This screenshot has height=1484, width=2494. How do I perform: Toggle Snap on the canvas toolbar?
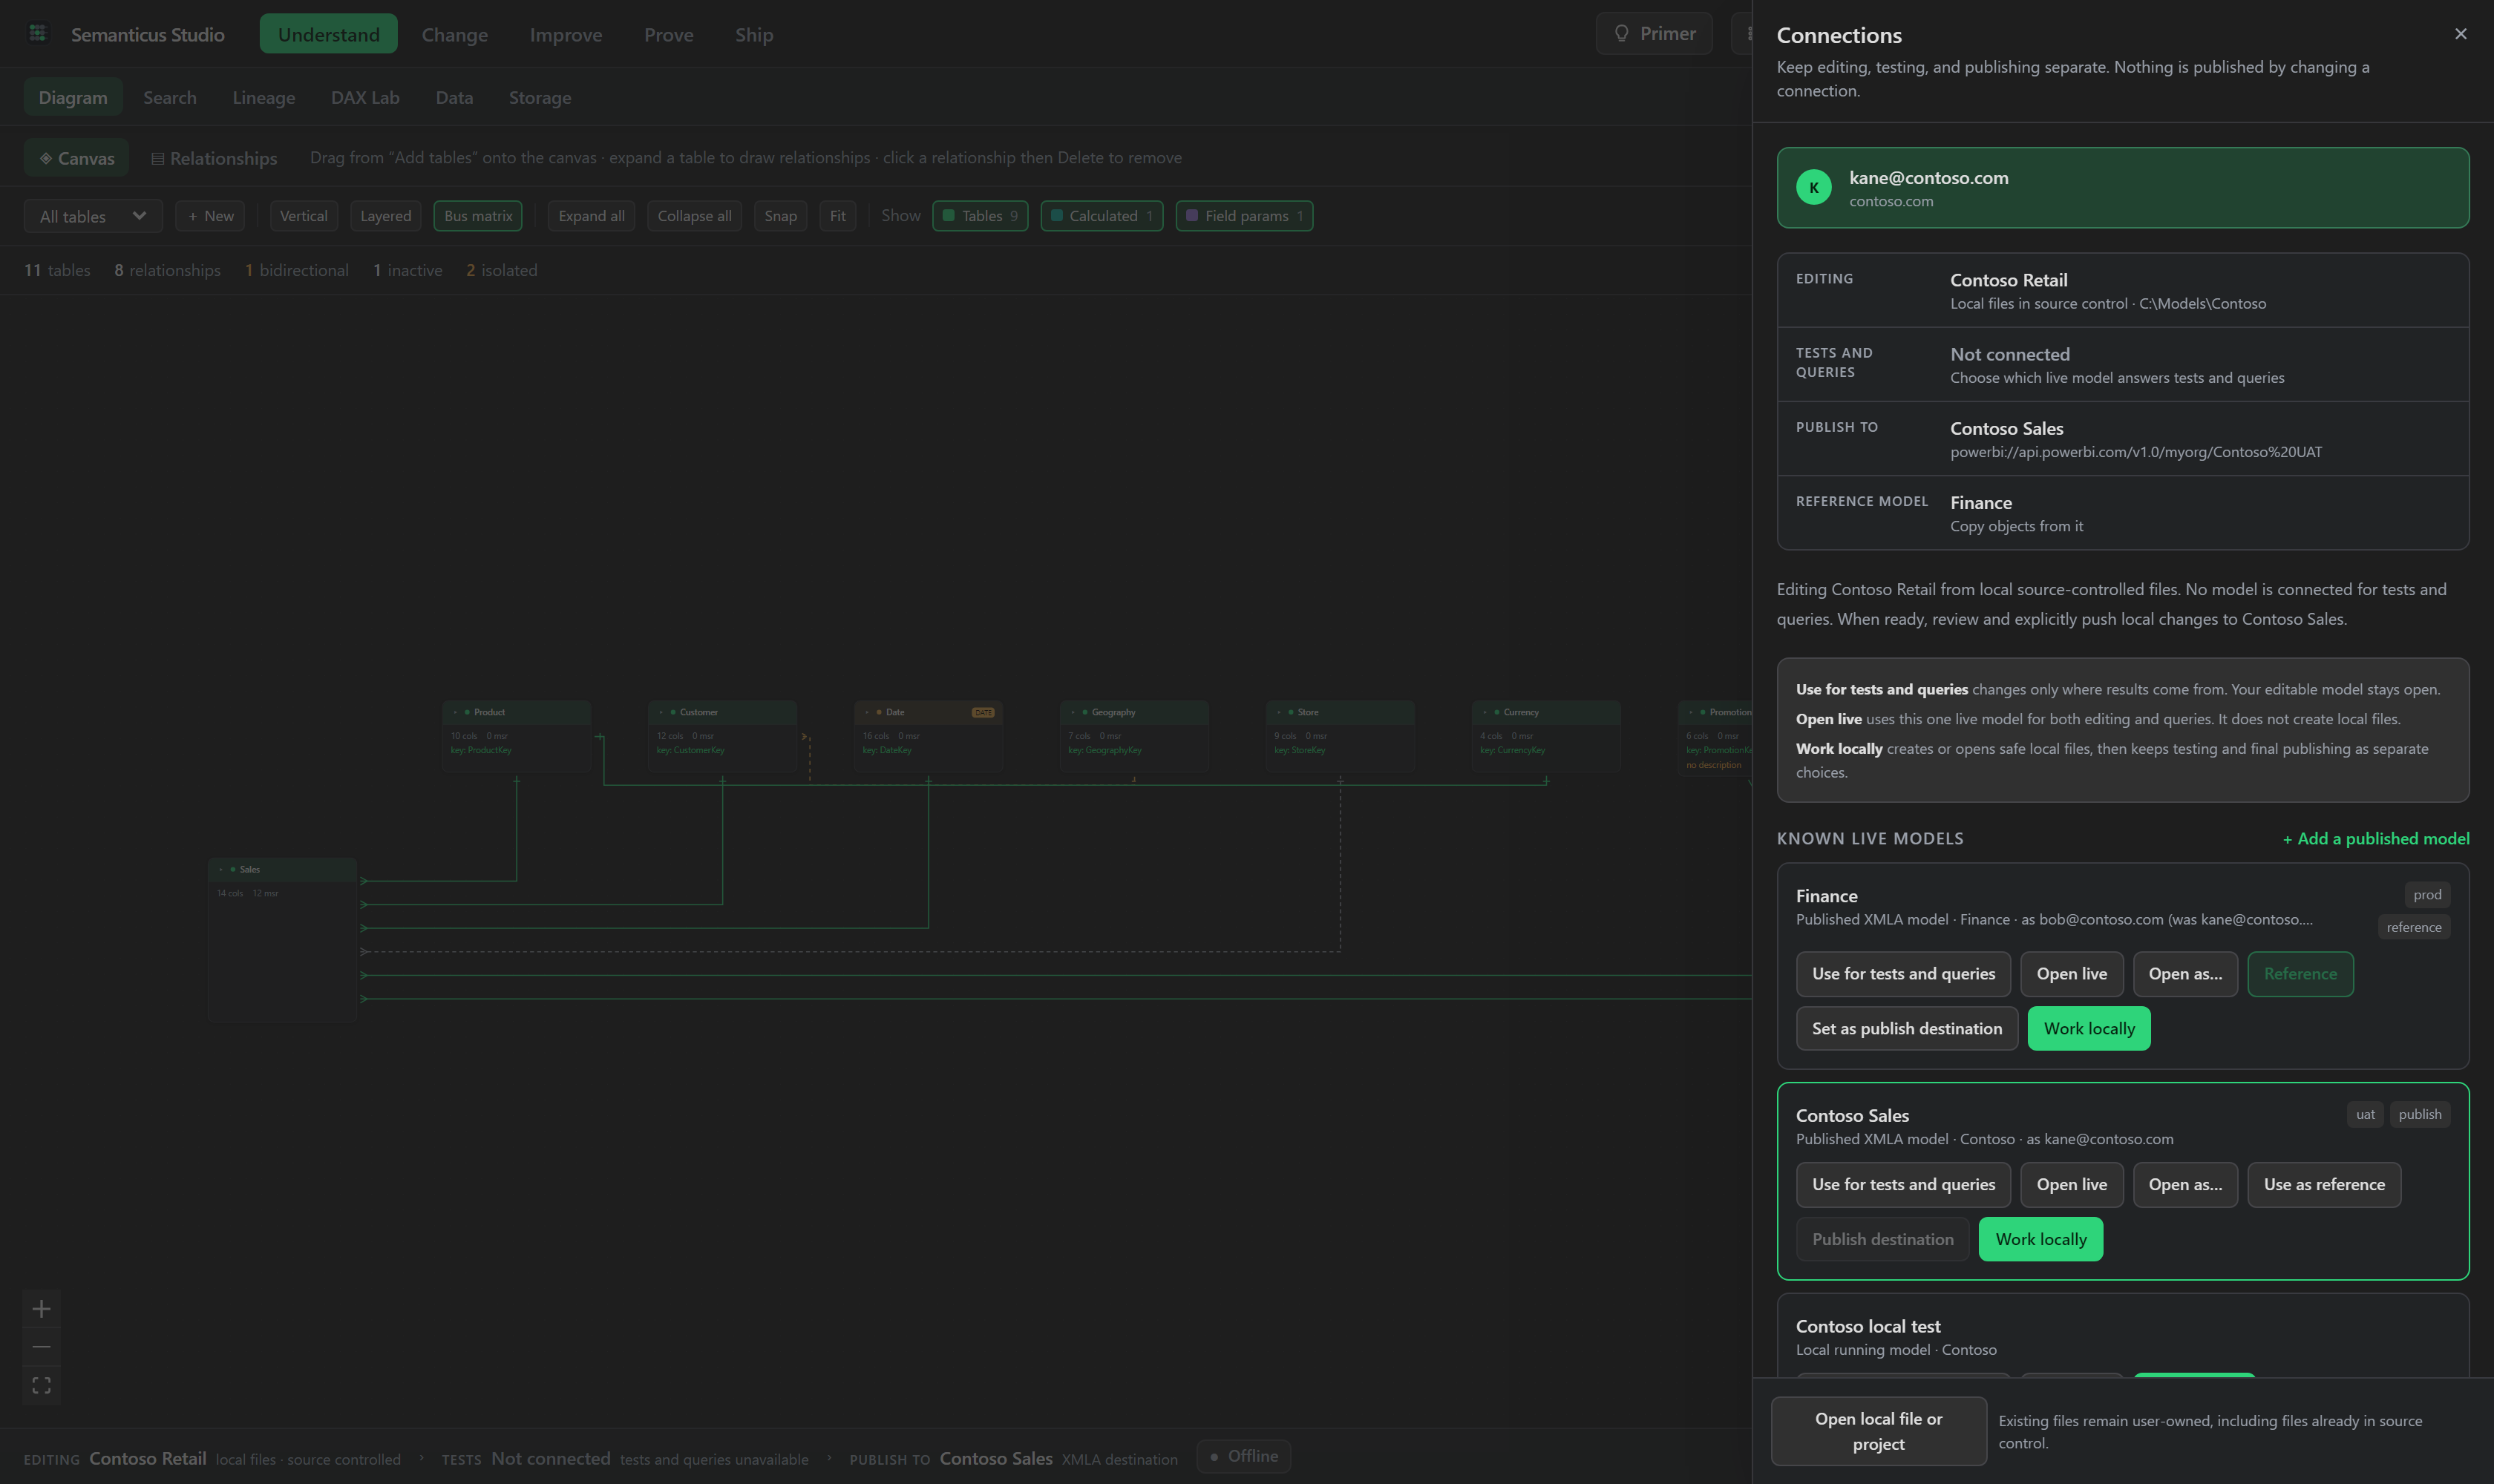pyautogui.click(x=780, y=216)
